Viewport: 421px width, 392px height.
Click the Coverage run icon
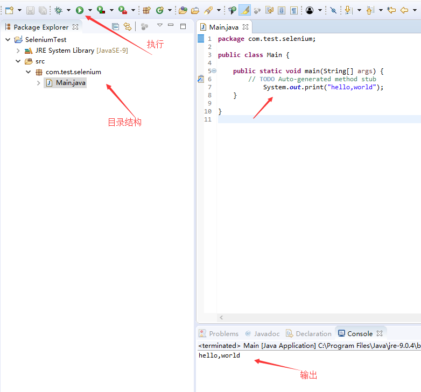[x=101, y=10]
